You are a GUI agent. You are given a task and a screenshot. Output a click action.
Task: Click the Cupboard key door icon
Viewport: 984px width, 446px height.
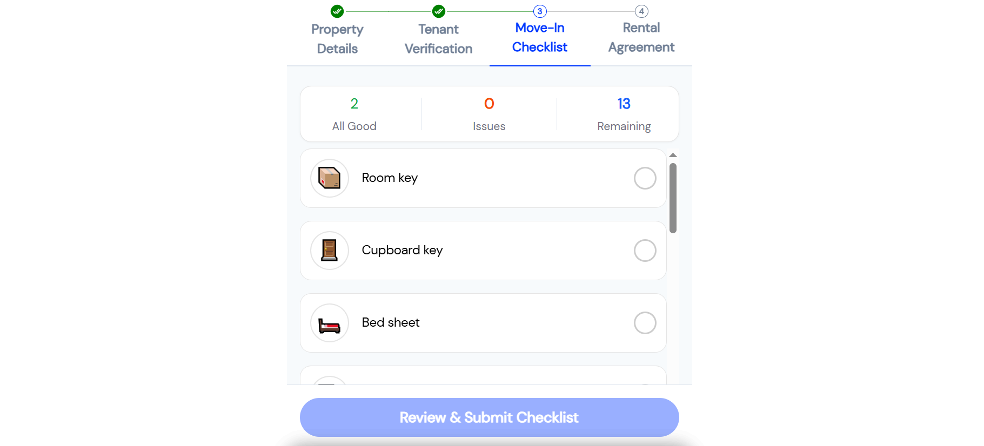coord(329,251)
